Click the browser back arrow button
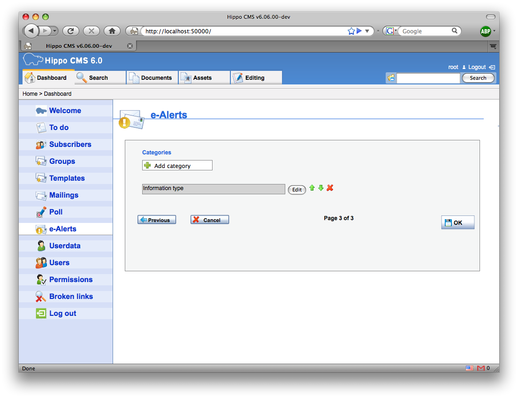 click(31, 31)
